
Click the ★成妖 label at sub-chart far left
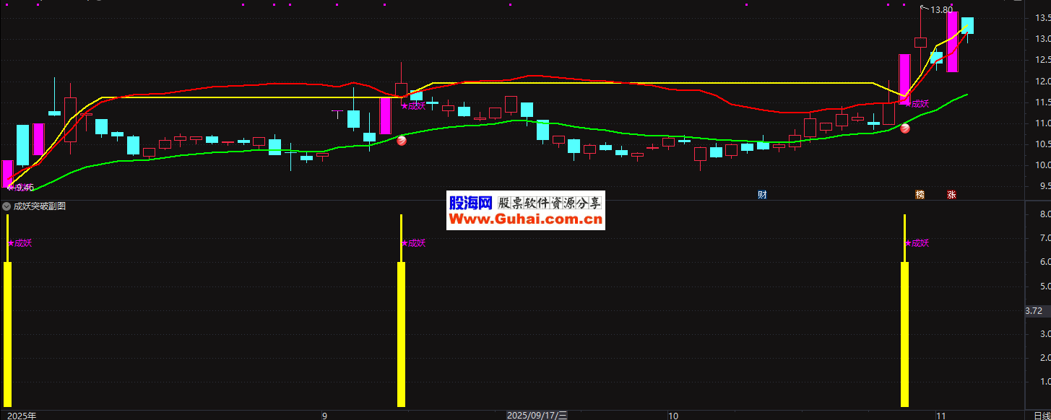pos(20,243)
